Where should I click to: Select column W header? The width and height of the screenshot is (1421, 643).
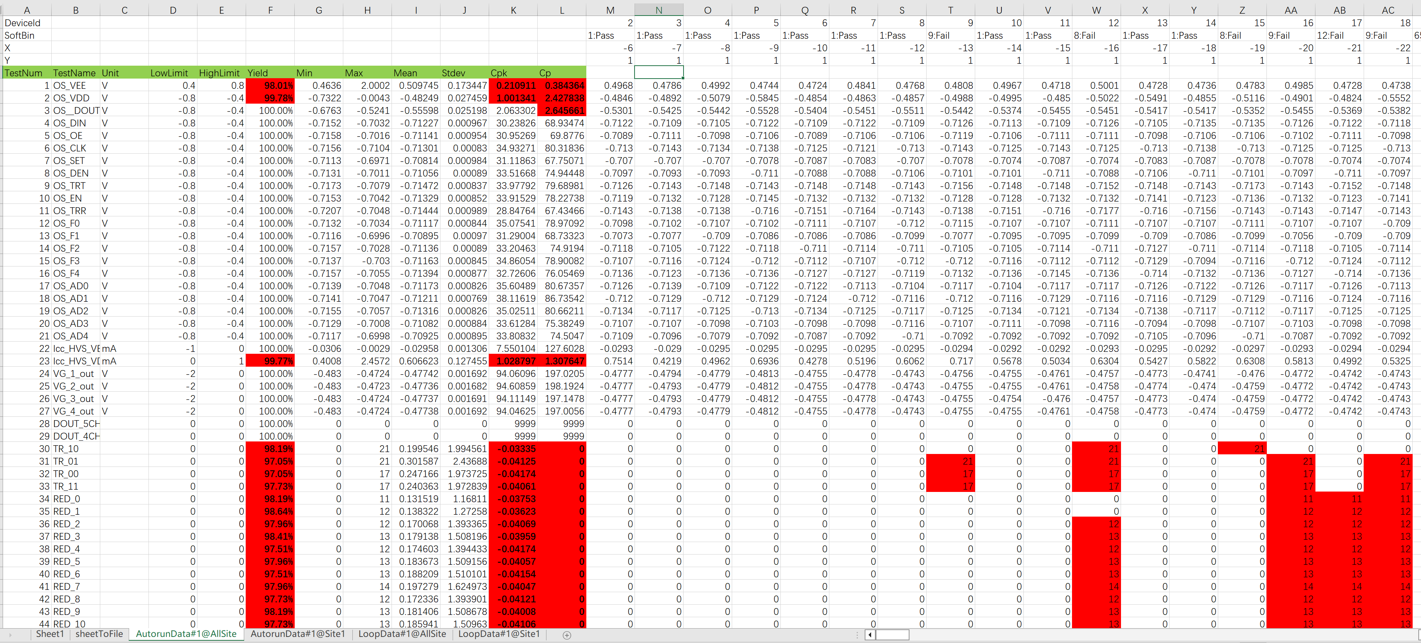[x=1096, y=10]
